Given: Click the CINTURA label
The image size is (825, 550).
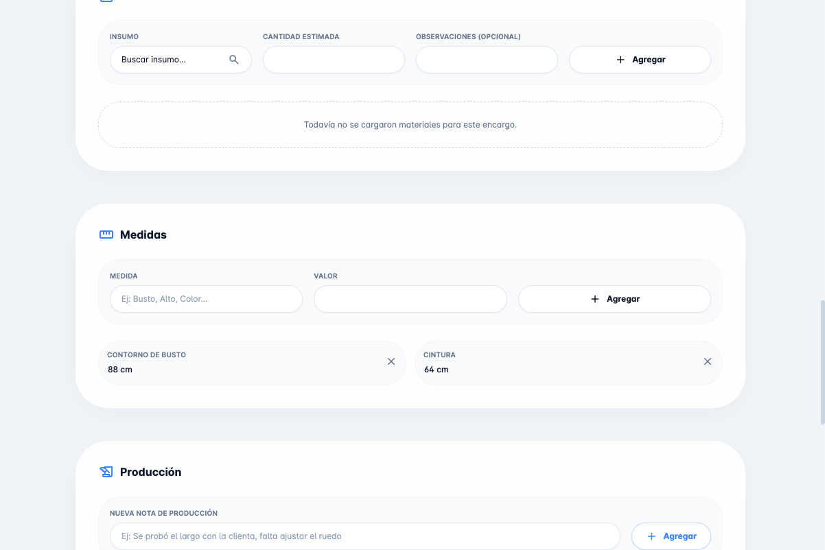Looking at the screenshot, I should 440,355.
